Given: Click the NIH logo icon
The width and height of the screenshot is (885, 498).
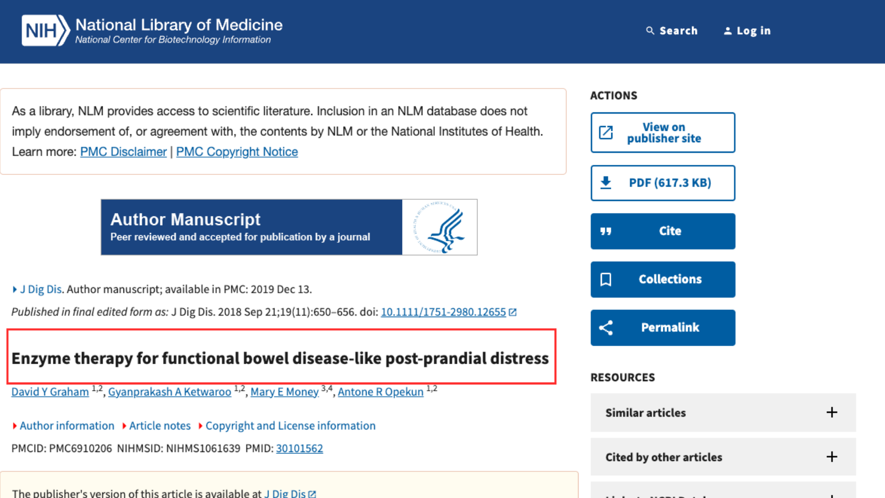Looking at the screenshot, I should pos(45,30).
